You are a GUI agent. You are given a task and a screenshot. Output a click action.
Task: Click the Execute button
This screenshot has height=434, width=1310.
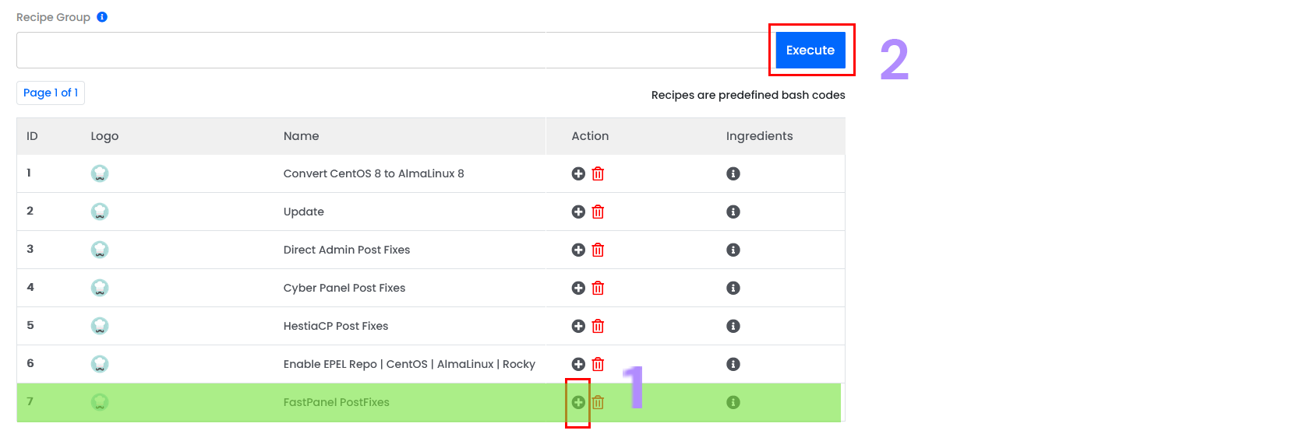coord(810,50)
